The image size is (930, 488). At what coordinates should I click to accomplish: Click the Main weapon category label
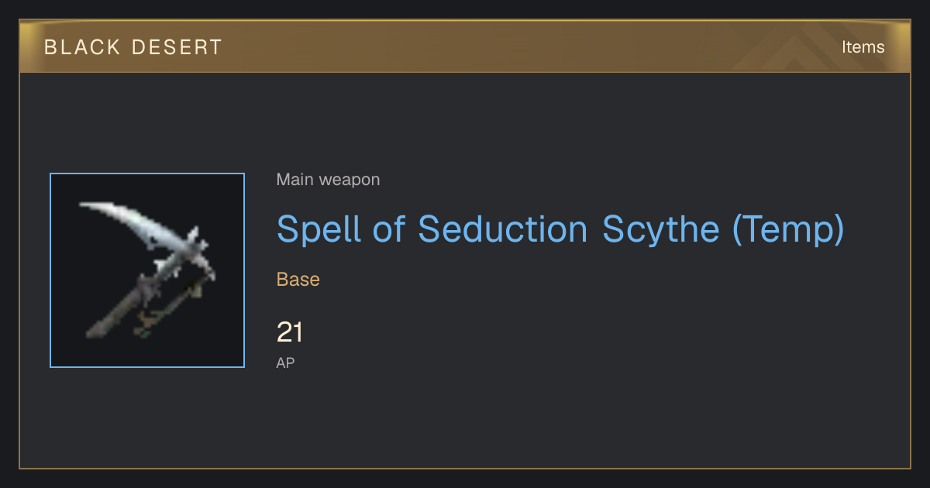pyautogui.click(x=328, y=180)
